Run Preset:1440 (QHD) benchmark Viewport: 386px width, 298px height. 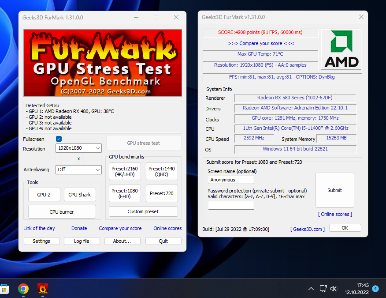(x=162, y=171)
